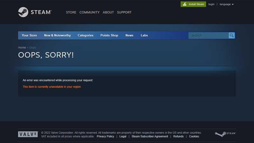Open the login link
This screenshot has height=143, width=254.
tap(211, 4)
